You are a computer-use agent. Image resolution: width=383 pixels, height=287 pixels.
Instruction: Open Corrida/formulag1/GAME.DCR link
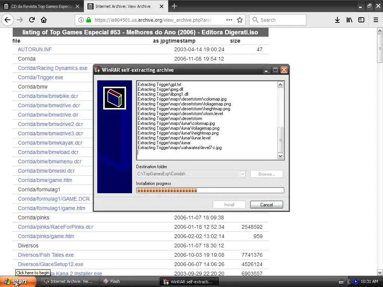[x=54, y=199]
